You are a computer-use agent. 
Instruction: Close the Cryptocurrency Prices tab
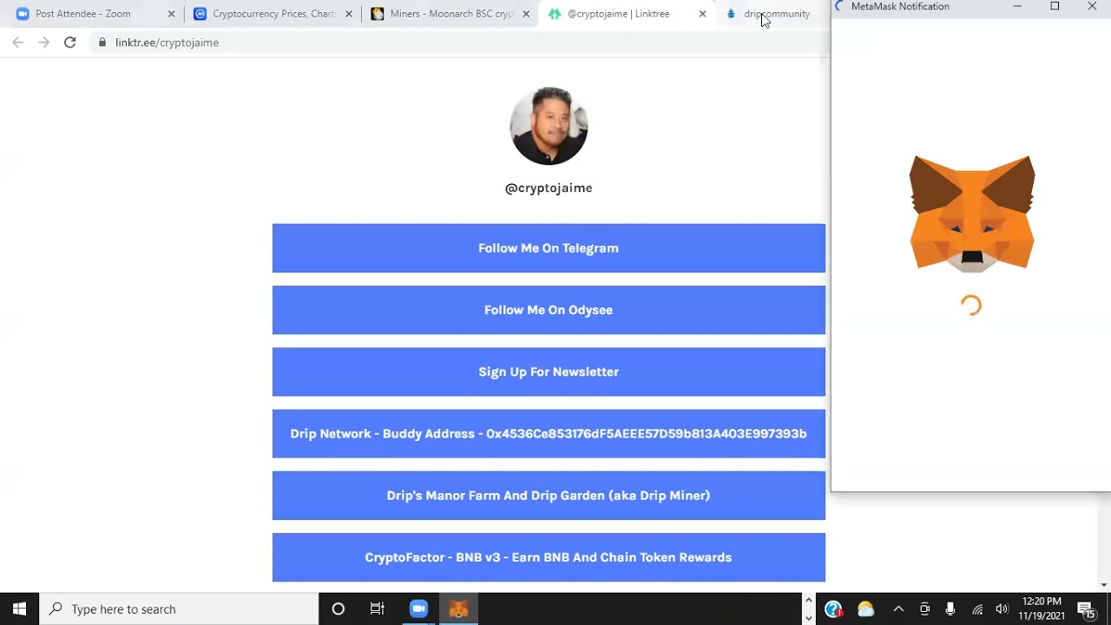[x=349, y=14]
